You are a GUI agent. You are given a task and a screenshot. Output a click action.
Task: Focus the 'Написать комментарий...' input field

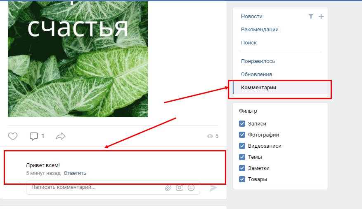point(113,187)
